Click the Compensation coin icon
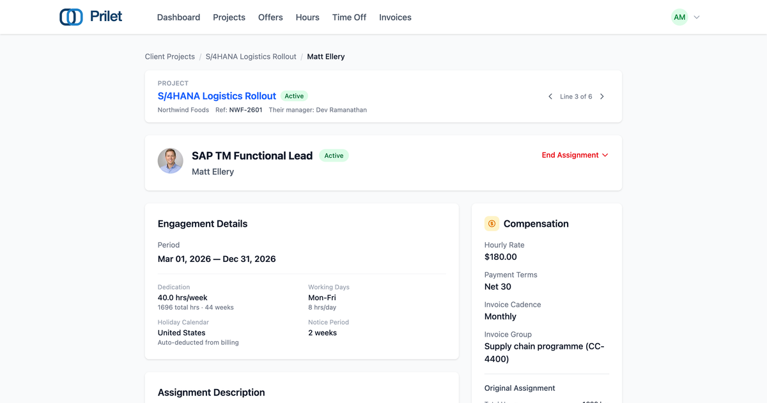Screen dimensions: 767x403 (492, 224)
